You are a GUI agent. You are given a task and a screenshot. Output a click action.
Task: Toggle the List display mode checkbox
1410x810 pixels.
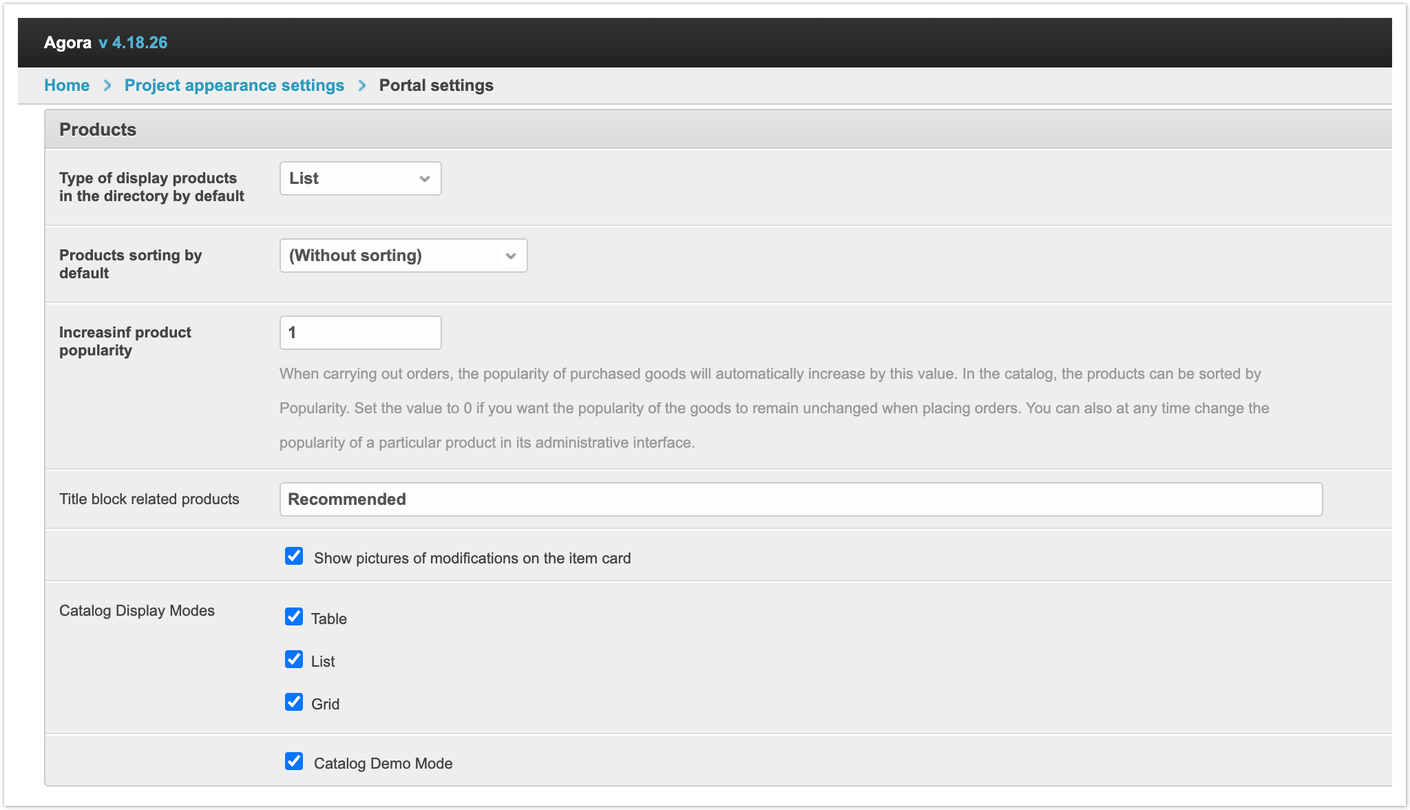pos(294,660)
